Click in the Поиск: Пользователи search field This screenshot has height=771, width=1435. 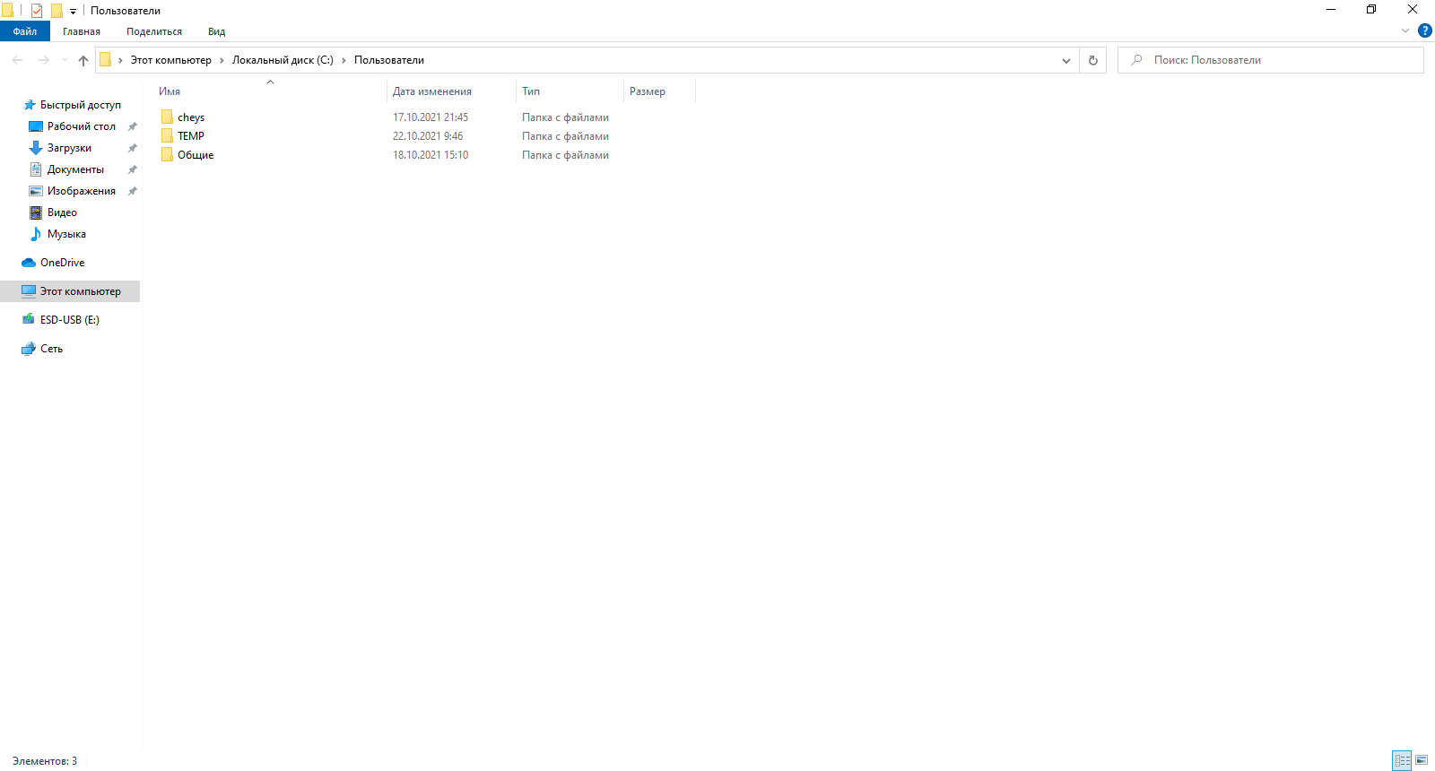[1271, 60]
